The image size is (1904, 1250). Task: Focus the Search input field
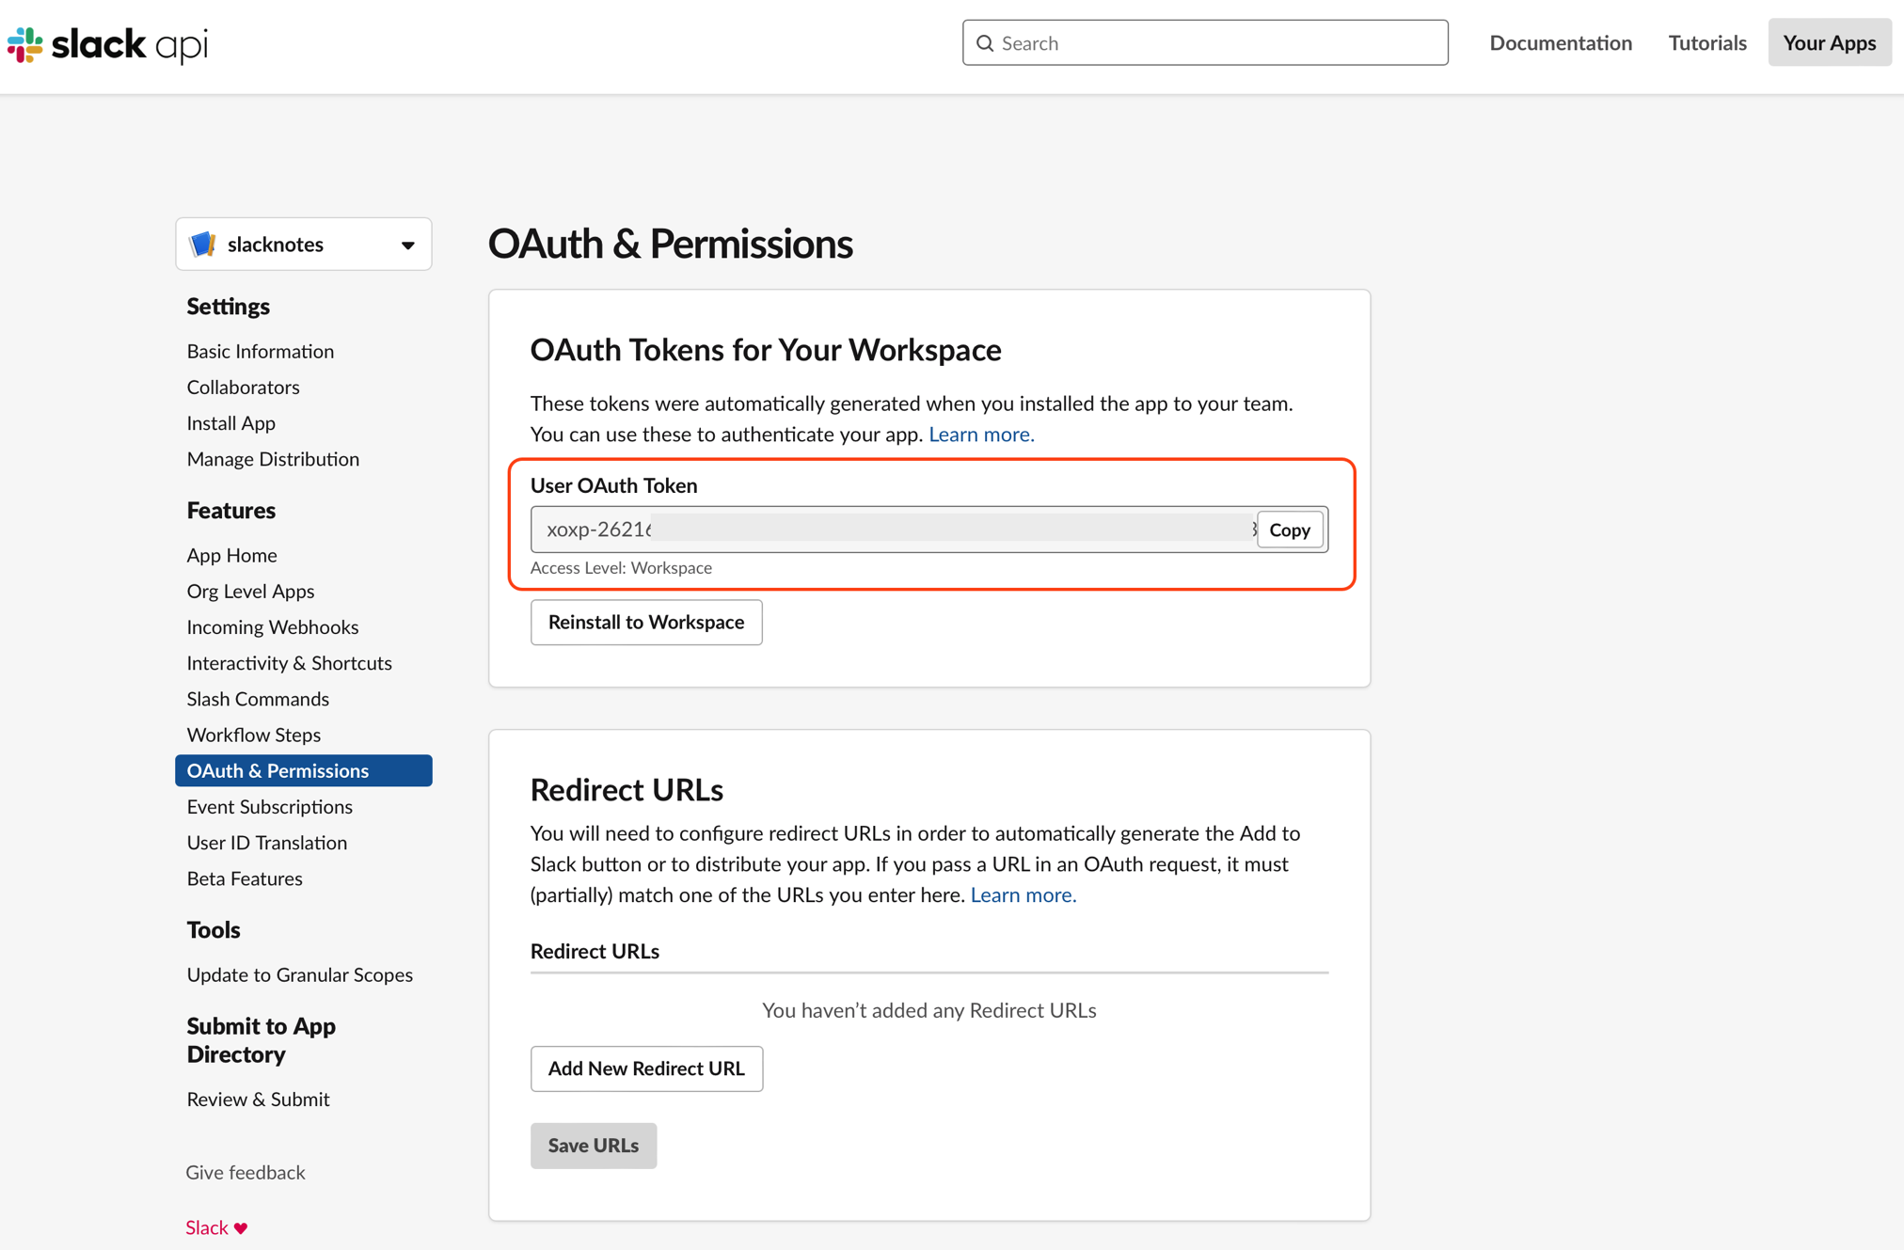1214,43
